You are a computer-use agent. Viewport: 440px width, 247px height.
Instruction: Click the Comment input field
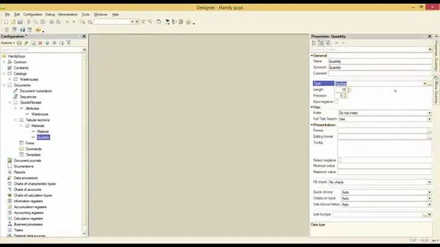click(x=380, y=73)
